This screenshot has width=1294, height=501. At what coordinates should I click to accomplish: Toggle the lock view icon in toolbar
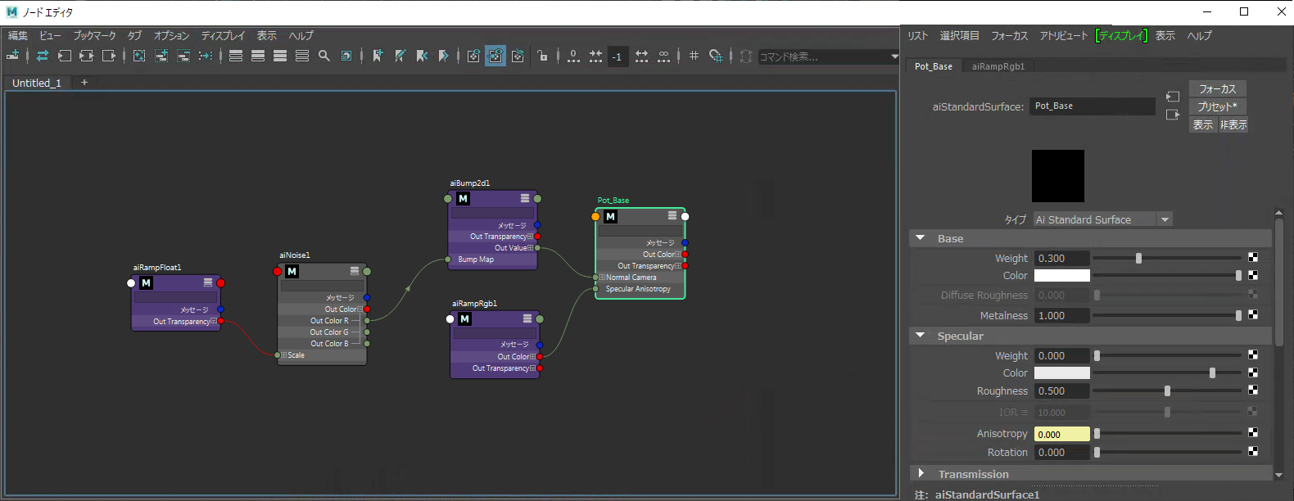542,56
